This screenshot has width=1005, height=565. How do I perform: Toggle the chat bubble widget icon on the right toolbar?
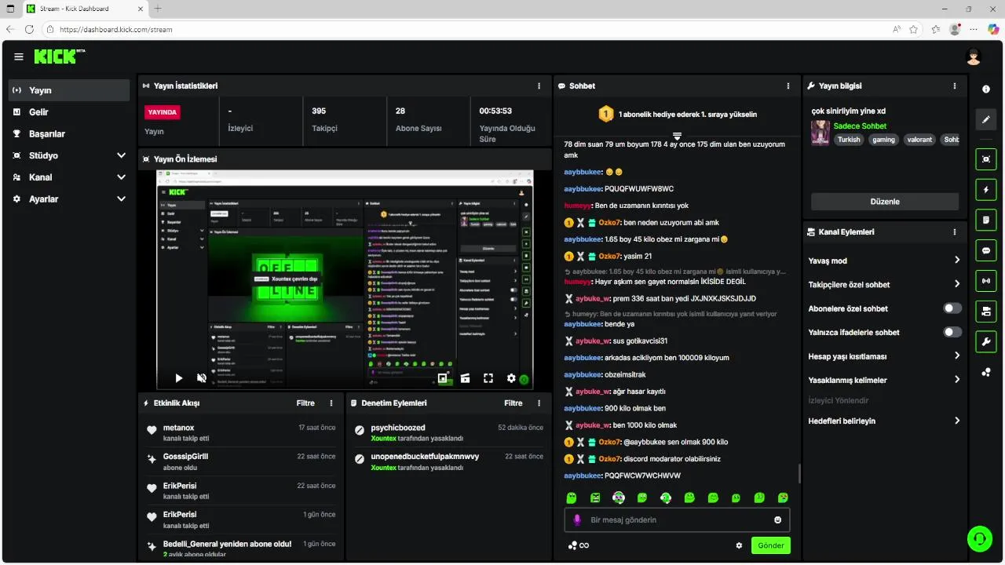(x=986, y=250)
